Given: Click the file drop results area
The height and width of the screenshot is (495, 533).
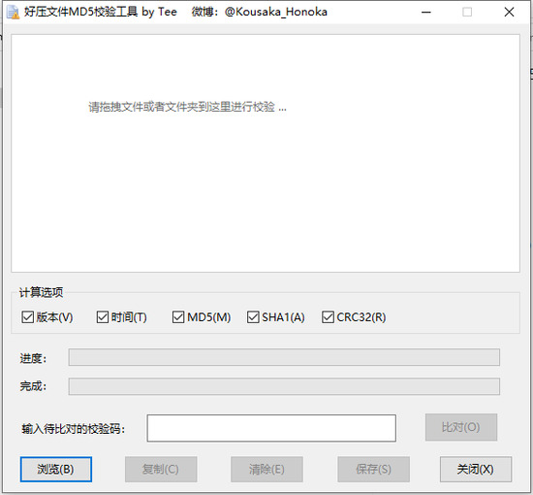Looking at the screenshot, I should tap(266, 153).
